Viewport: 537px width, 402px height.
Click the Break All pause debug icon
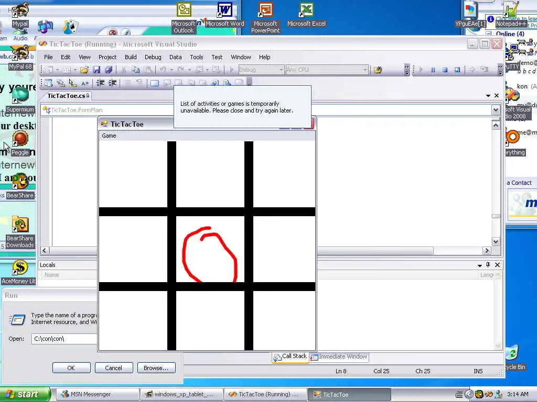[433, 70]
